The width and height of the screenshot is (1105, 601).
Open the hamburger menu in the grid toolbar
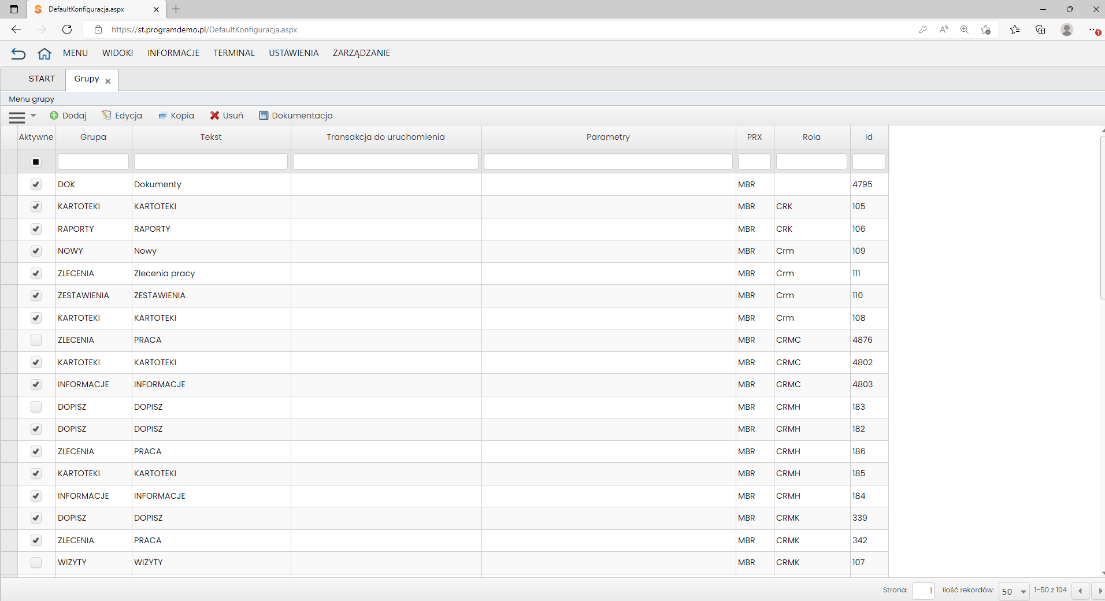pos(17,117)
